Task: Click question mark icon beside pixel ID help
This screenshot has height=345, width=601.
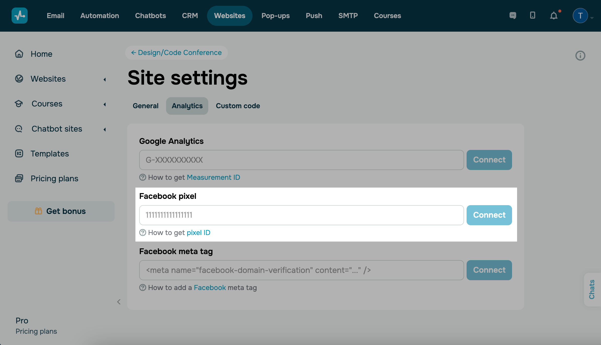Action: (143, 233)
